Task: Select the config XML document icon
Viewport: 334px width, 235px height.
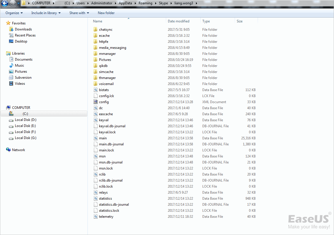Action: pyautogui.click(x=96, y=102)
